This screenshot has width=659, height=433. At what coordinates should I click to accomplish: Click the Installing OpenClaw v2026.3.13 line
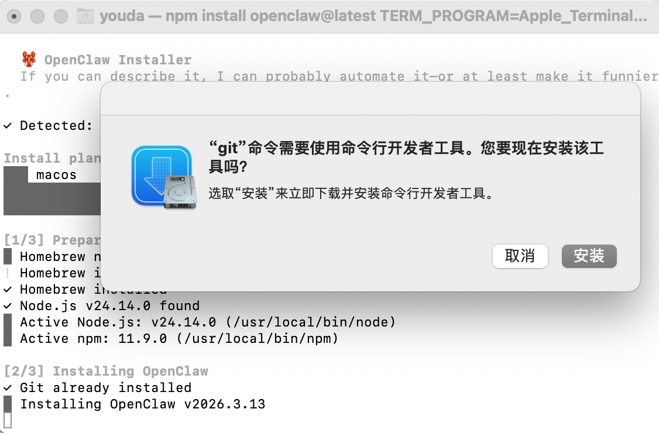143,404
